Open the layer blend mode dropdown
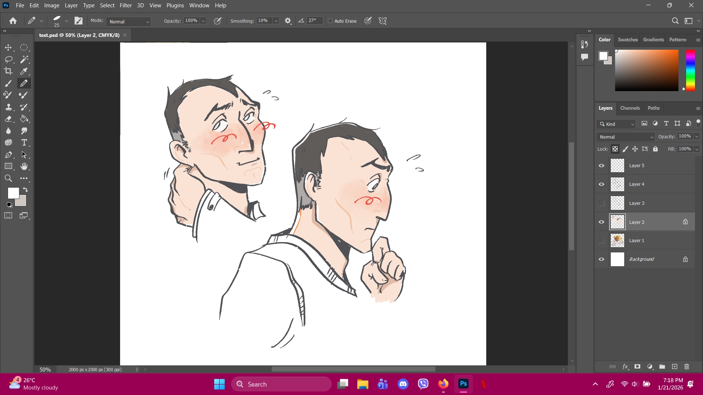The width and height of the screenshot is (703, 395). pos(625,137)
